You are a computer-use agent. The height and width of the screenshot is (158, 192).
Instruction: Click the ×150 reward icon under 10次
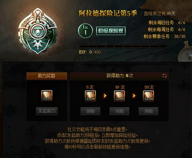point(119,96)
